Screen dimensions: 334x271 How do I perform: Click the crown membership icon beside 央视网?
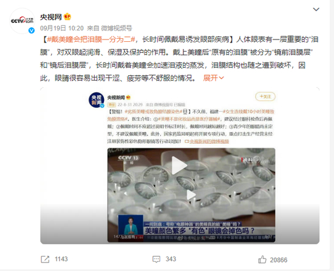coord(67,16)
